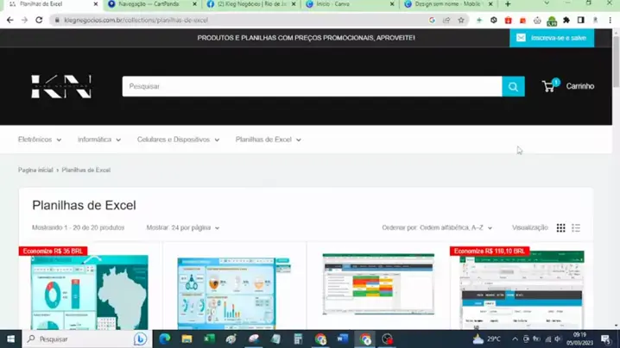The height and width of the screenshot is (348, 620).
Task: Click the Inscreva-se e salve button
Action: [551, 38]
